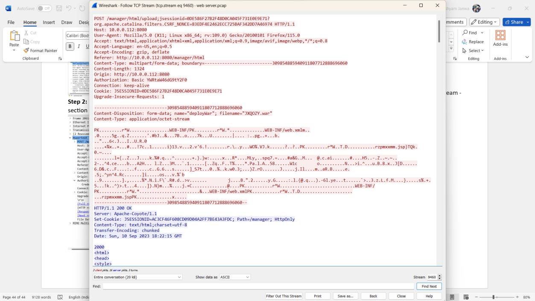
Task: Click the Save as... button
Action: 345,296
